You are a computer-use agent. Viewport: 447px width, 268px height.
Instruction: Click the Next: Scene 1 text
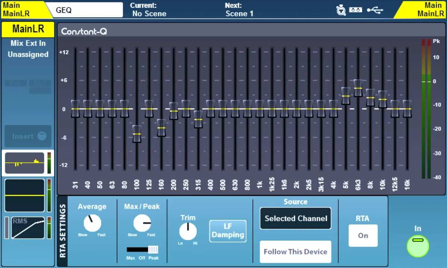coord(239,10)
